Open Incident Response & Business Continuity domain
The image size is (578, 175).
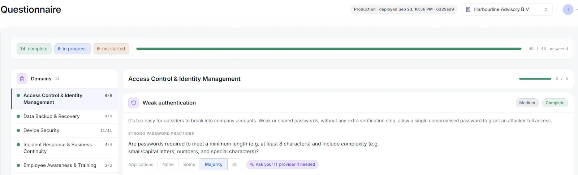pos(65,148)
